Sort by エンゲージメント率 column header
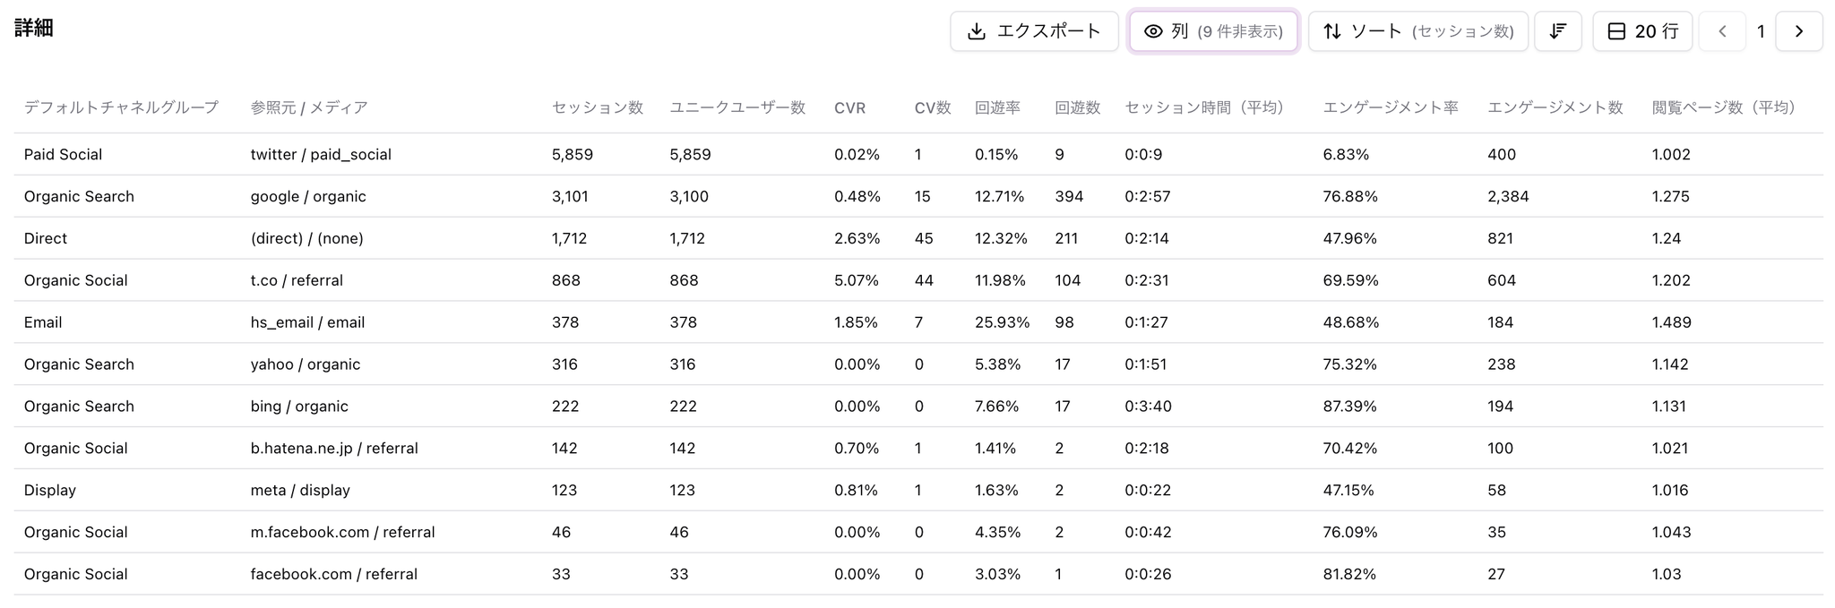The height and width of the screenshot is (608, 1835). click(x=1391, y=107)
